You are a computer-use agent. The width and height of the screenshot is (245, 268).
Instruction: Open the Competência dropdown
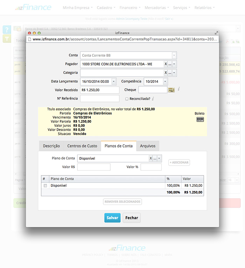[165, 82]
